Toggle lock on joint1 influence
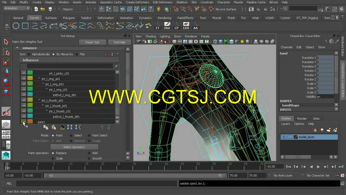 [23, 121]
